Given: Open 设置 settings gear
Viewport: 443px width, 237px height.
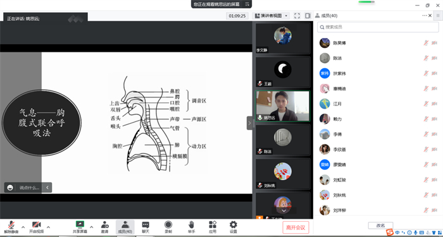Looking at the screenshot, I should [233, 227].
